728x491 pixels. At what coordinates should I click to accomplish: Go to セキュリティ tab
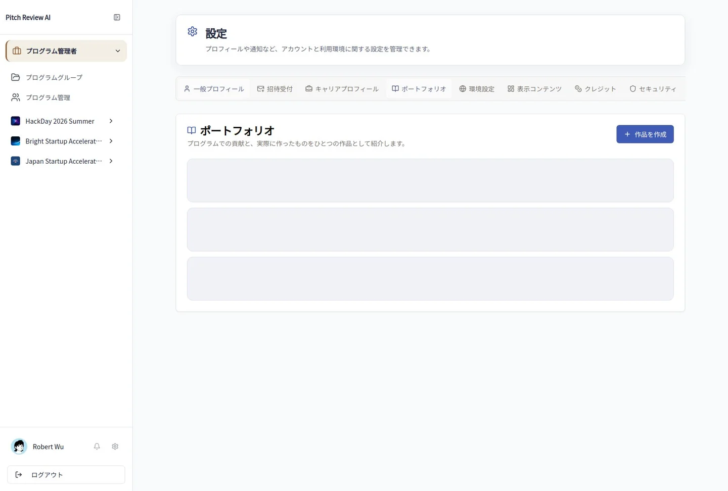(x=653, y=89)
